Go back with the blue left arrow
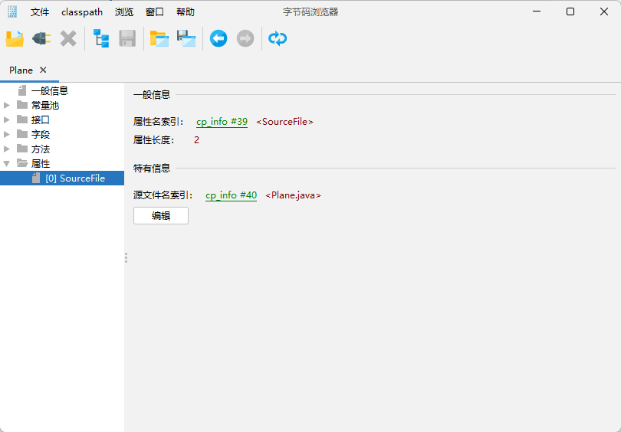The width and height of the screenshot is (621, 432). click(219, 38)
